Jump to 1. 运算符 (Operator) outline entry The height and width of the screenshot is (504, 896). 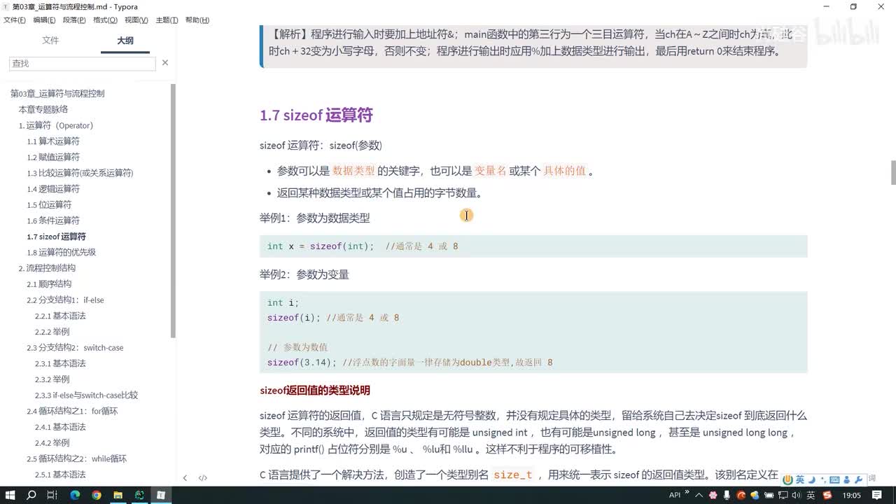56,125
